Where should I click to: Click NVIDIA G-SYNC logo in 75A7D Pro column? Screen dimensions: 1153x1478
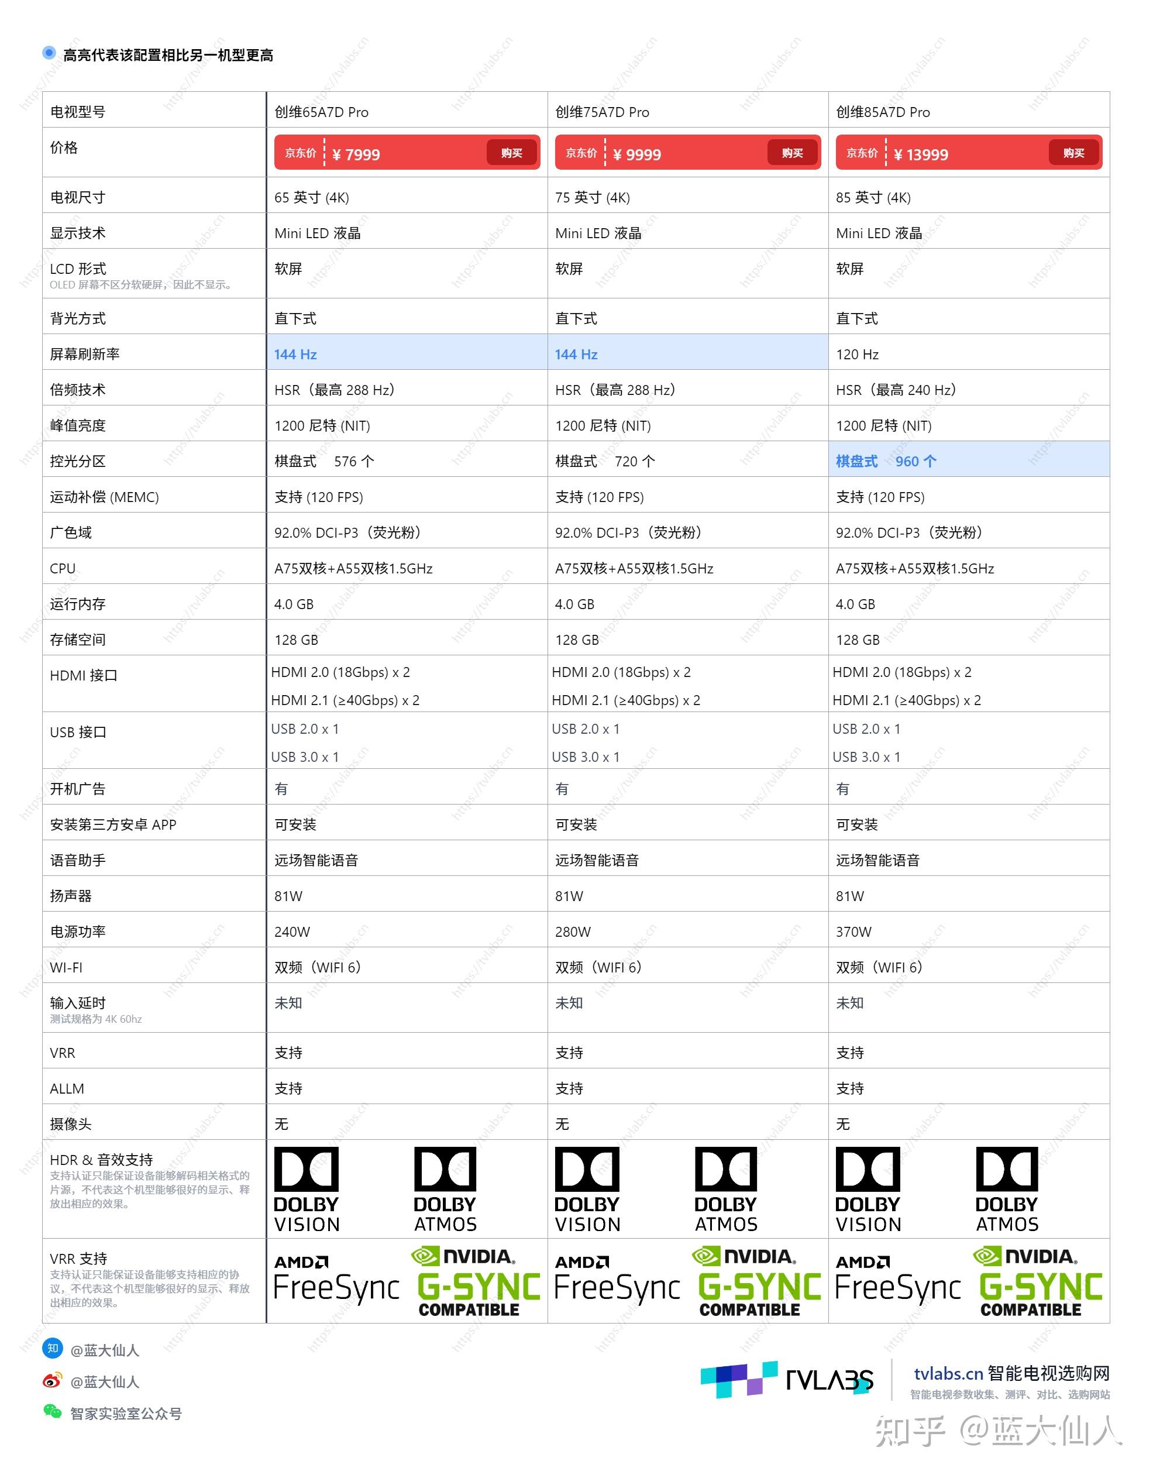757,1282
